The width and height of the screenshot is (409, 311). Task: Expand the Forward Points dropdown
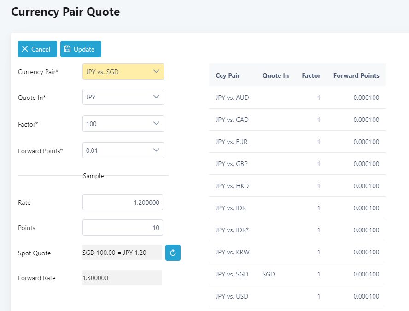click(123, 150)
